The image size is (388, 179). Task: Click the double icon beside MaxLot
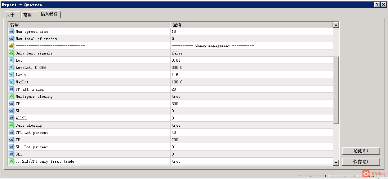pyautogui.click(x=12, y=82)
